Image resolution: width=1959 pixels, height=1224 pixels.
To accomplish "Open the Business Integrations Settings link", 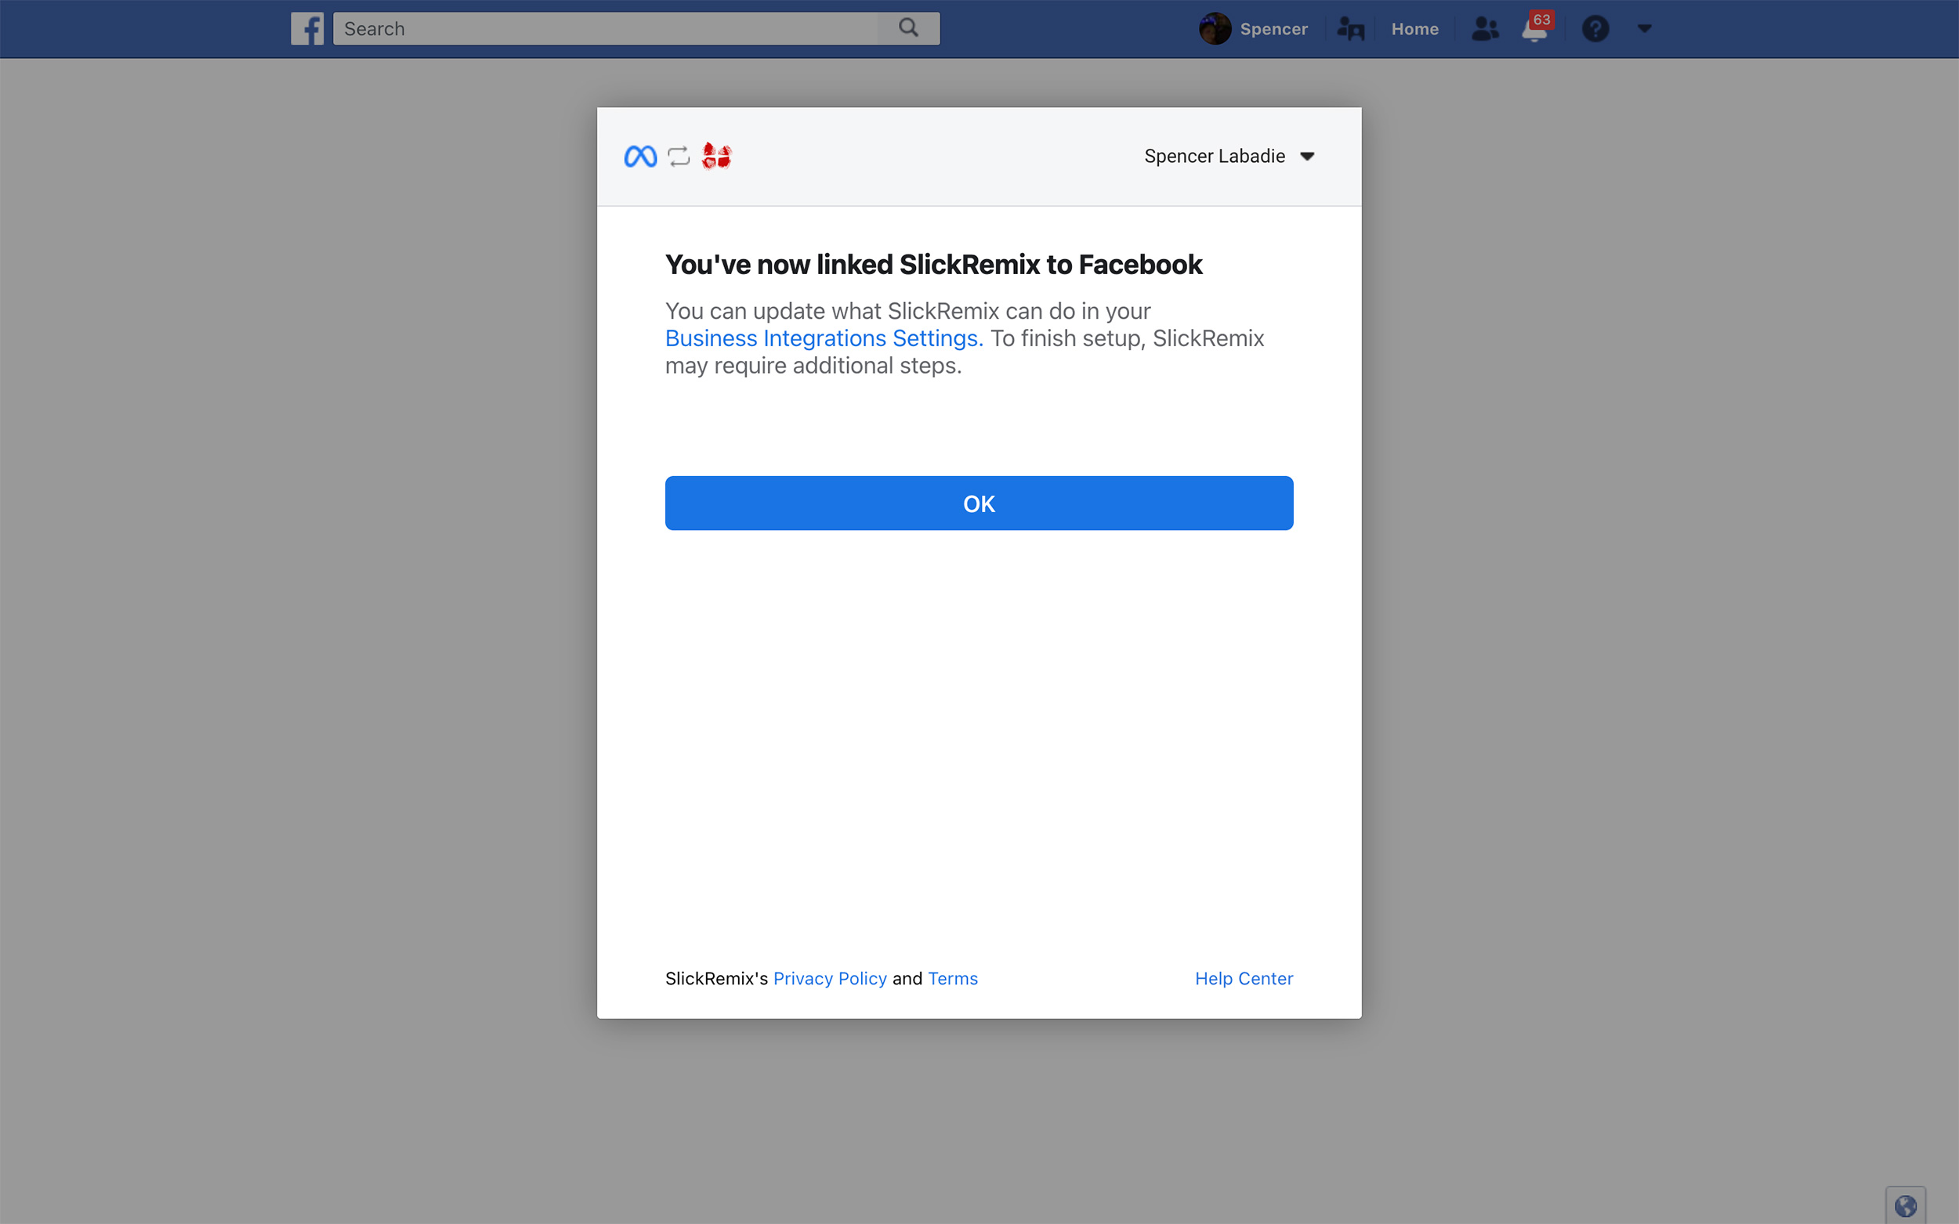I will coord(824,338).
